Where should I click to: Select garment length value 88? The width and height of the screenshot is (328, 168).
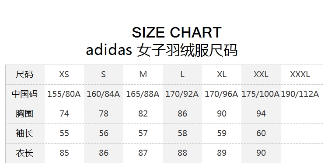pyautogui.click(x=182, y=153)
